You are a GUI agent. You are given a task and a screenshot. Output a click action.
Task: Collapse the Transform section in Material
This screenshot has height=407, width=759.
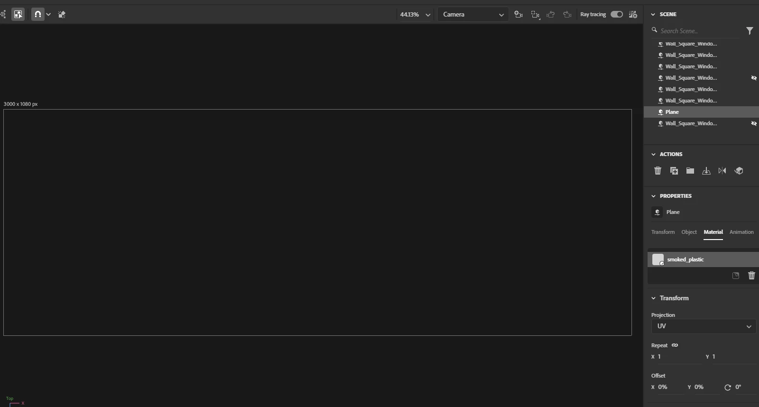click(x=653, y=298)
